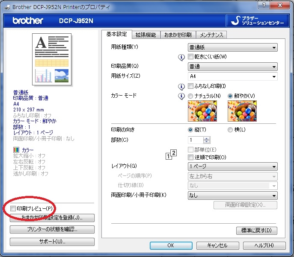This screenshot has width=294, height=257.
Task: Click the brother logo in header
Action: tap(28, 20)
